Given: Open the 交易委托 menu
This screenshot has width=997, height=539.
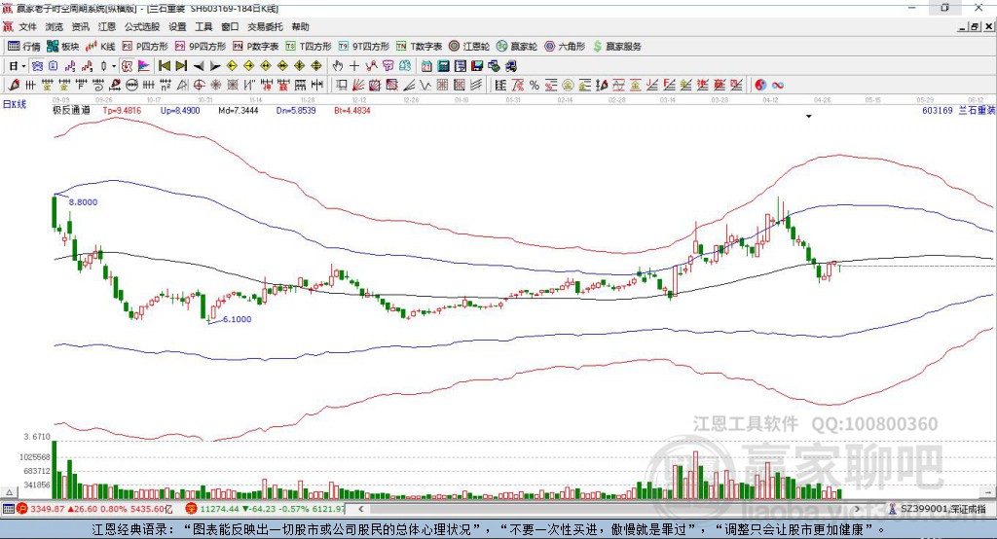Looking at the screenshot, I should pyautogui.click(x=265, y=26).
